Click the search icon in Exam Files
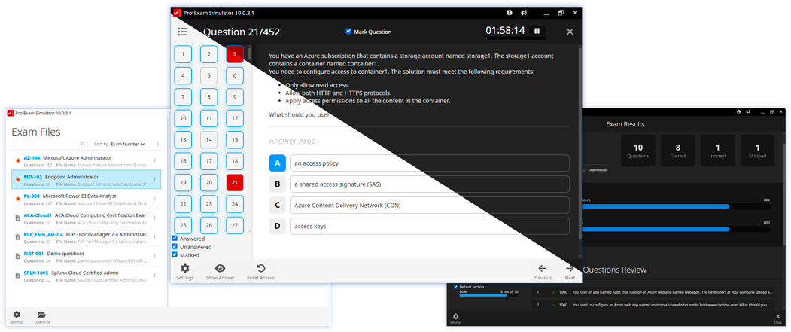 coord(84,144)
